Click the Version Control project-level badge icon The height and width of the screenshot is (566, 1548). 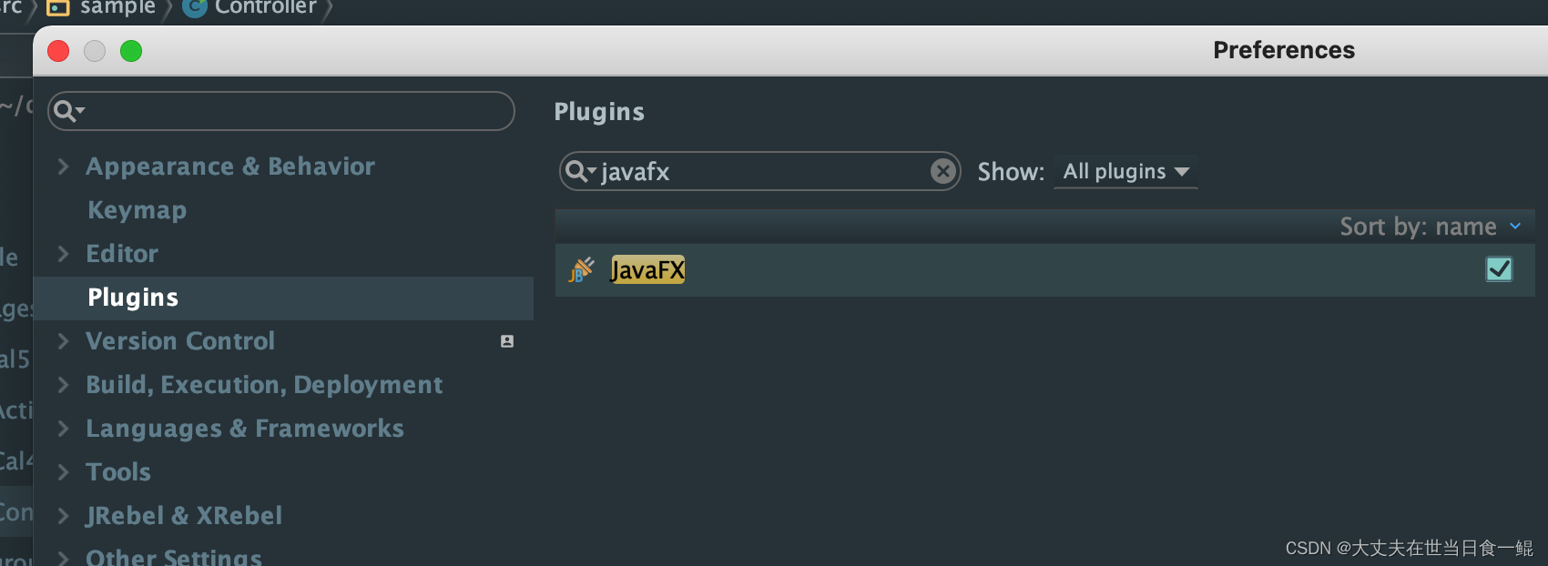click(x=507, y=341)
